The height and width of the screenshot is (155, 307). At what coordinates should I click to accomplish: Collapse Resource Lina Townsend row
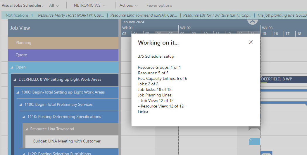pyautogui.click(x=27, y=129)
